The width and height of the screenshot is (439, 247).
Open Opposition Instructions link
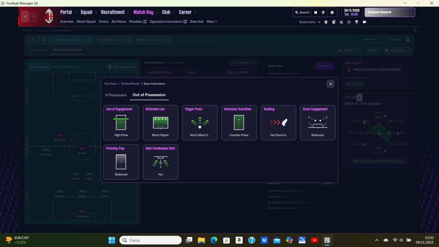(168, 22)
